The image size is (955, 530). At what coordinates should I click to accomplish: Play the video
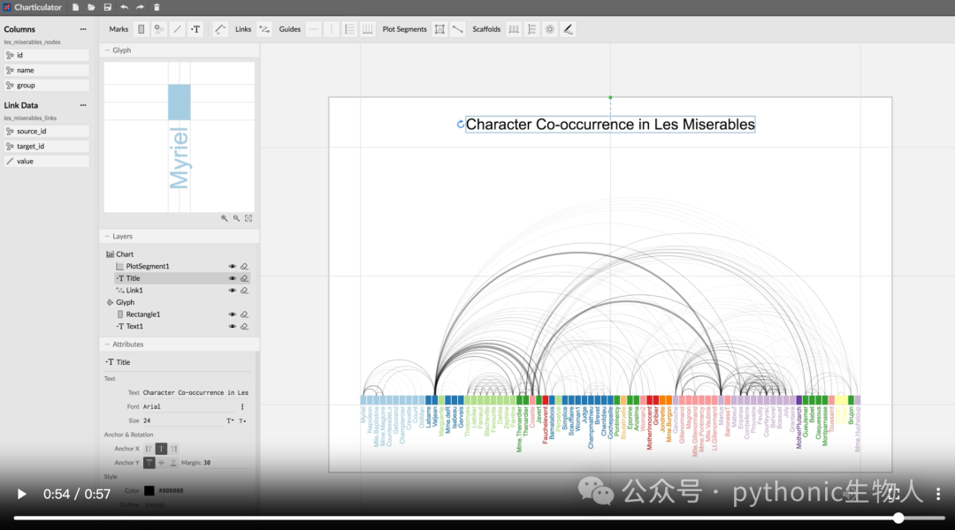pos(21,494)
